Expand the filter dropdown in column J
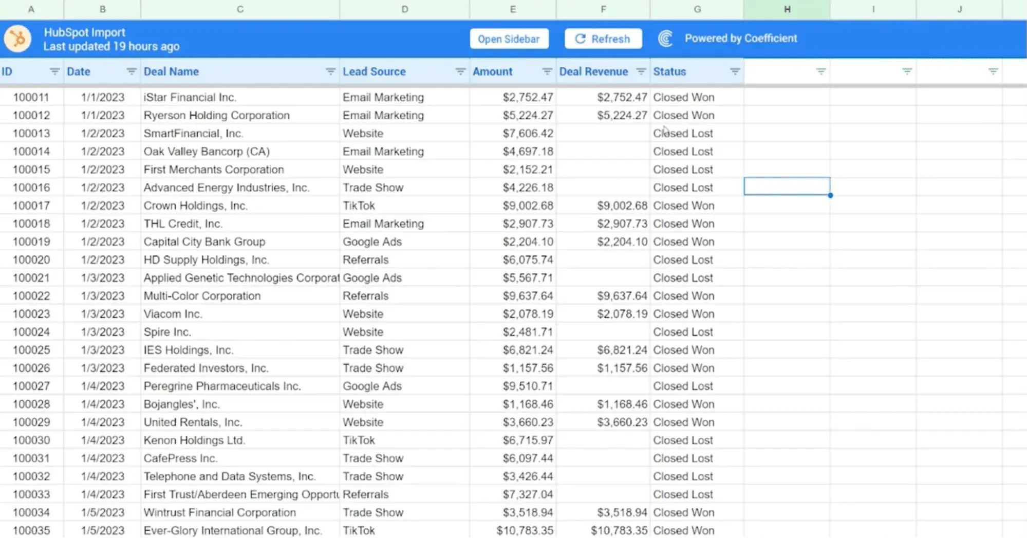1027x538 pixels. (993, 72)
